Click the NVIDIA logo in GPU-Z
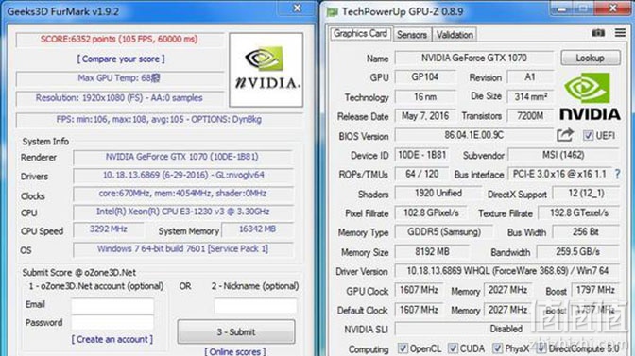This screenshot has height=356, width=635. click(x=590, y=96)
